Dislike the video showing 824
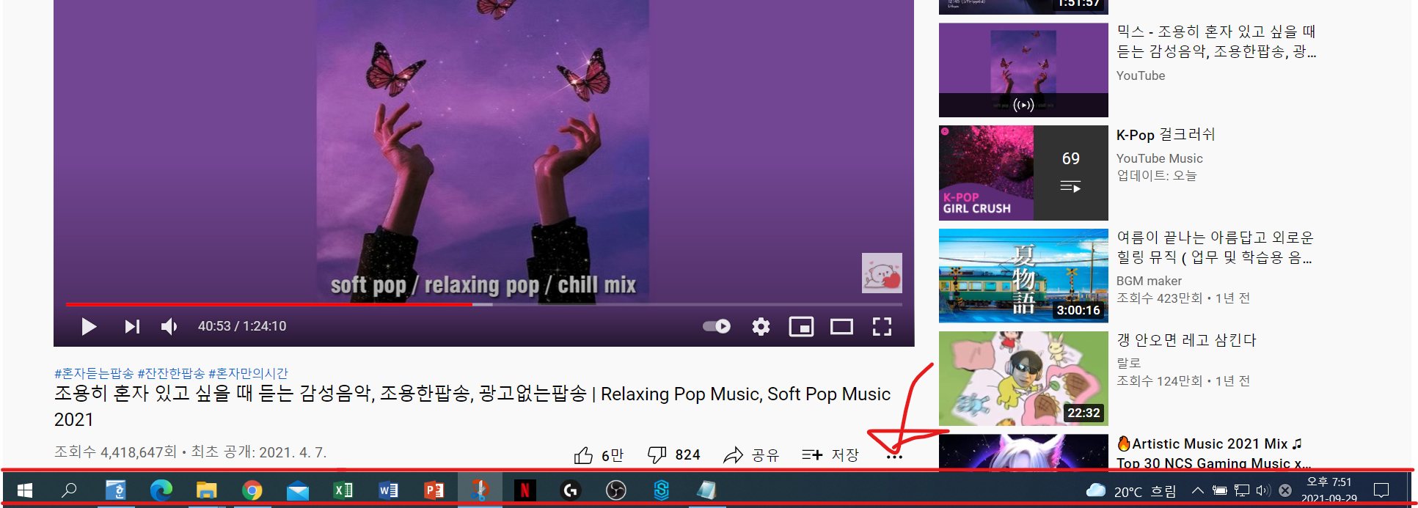 tap(673, 455)
